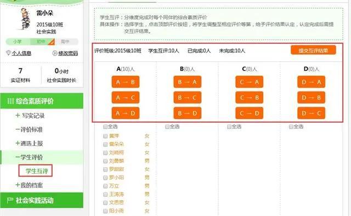
Task: Tick the first student checkbox below 全选 in column A
Action: coord(105,136)
